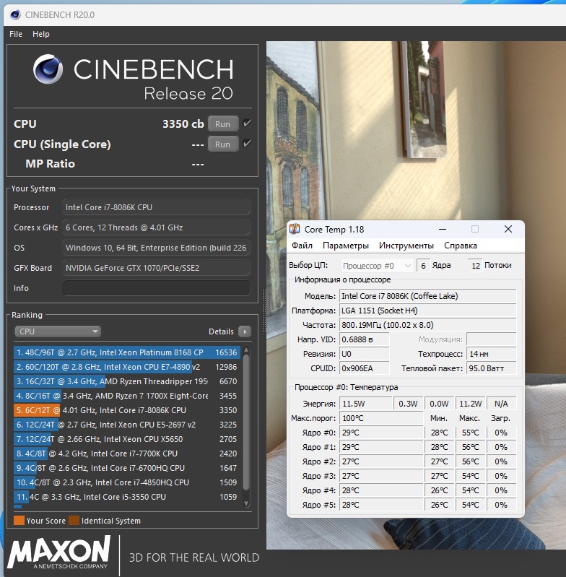Click the Ядра count field showing 6
This screenshot has width=566, height=577.
coord(423,266)
